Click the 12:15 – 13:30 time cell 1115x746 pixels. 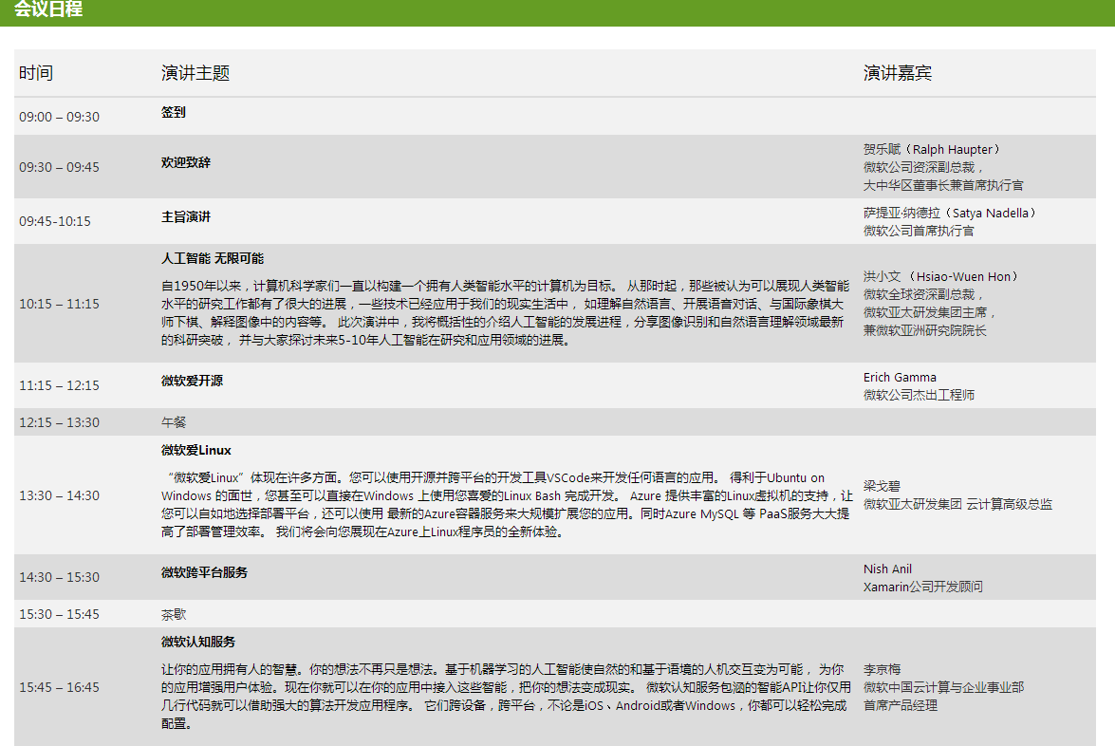click(x=59, y=422)
